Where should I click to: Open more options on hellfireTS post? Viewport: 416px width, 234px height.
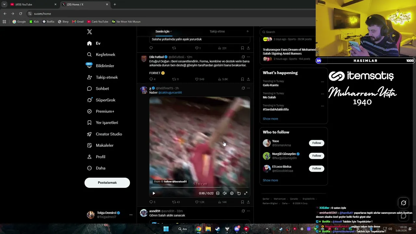click(248, 88)
